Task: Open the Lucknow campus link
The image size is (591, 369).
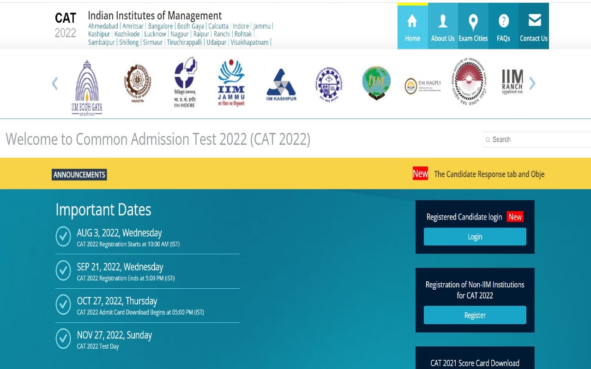Action: coord(155,34)
